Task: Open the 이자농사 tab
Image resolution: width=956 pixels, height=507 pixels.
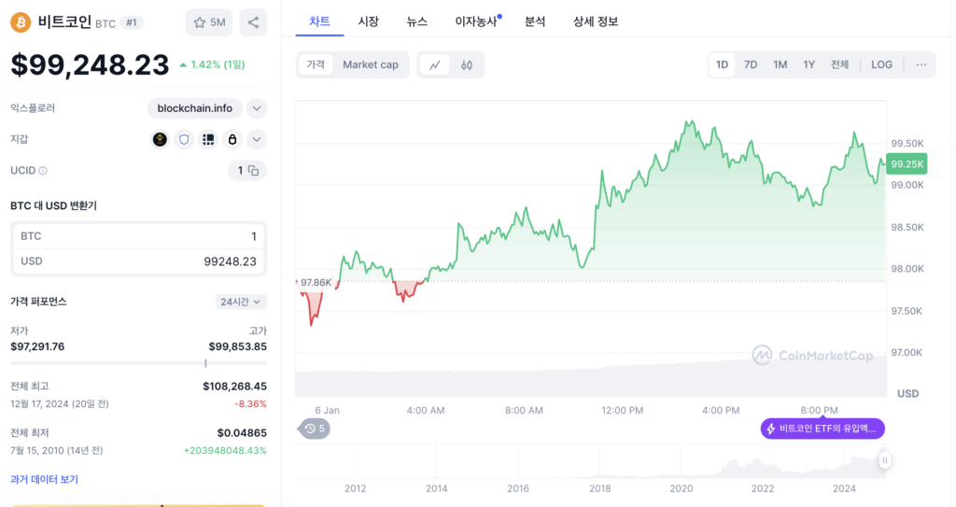Action: pyautogui.click(x=478, y=21)
